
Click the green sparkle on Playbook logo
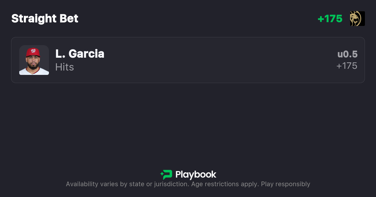click(162, 175)
